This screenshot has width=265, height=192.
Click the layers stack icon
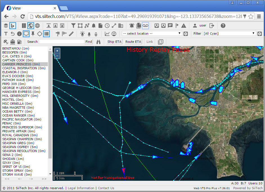[6, 26]
